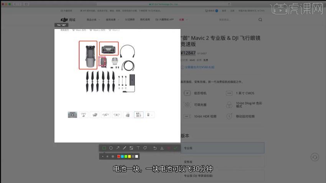Click the search magnifier icon
Viewport: 326px width, 183px height.
click(260, 20)
